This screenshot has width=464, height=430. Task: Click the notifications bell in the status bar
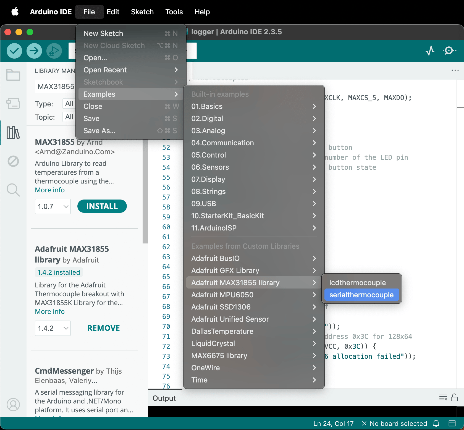coord(436,423)
